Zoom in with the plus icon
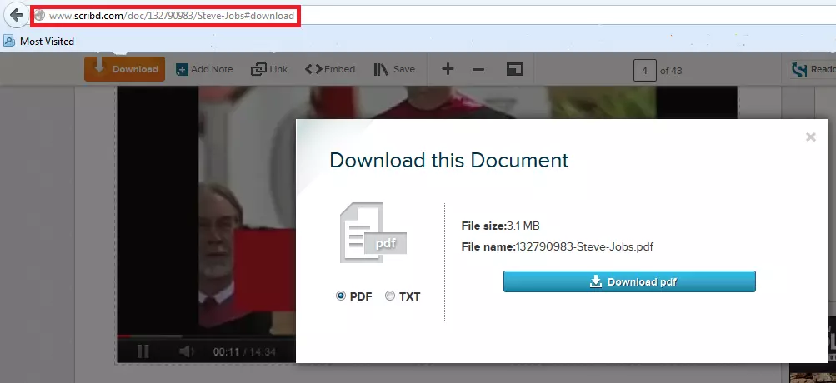The image size is (836, 383). pos(448,69)
